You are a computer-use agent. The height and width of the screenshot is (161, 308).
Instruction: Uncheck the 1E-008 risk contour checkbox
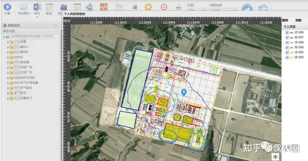pos(287,32)
